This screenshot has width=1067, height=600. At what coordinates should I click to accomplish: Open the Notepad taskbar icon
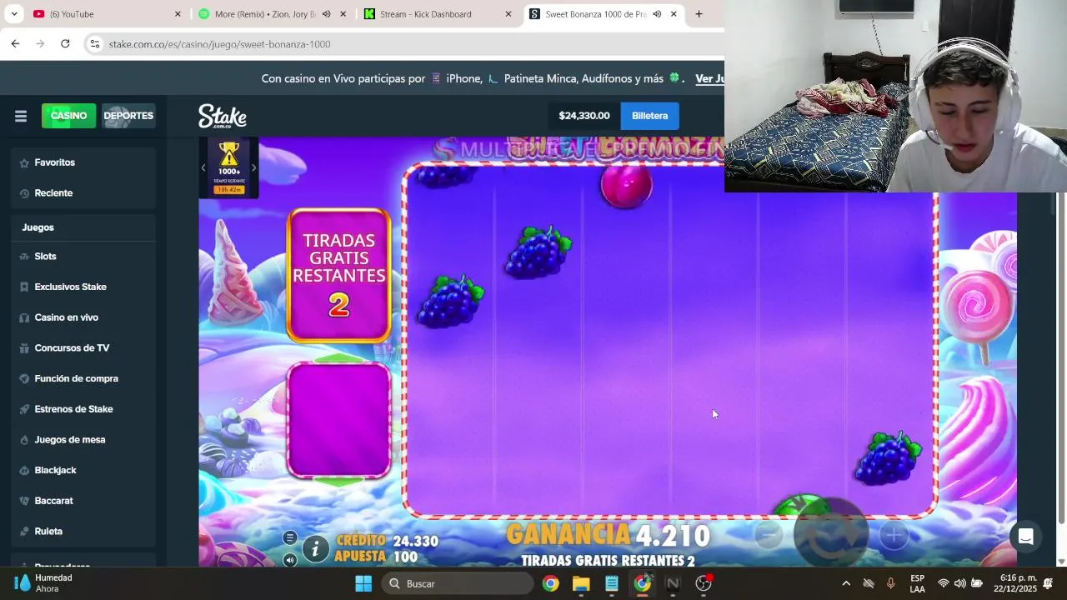pos(612,583)
